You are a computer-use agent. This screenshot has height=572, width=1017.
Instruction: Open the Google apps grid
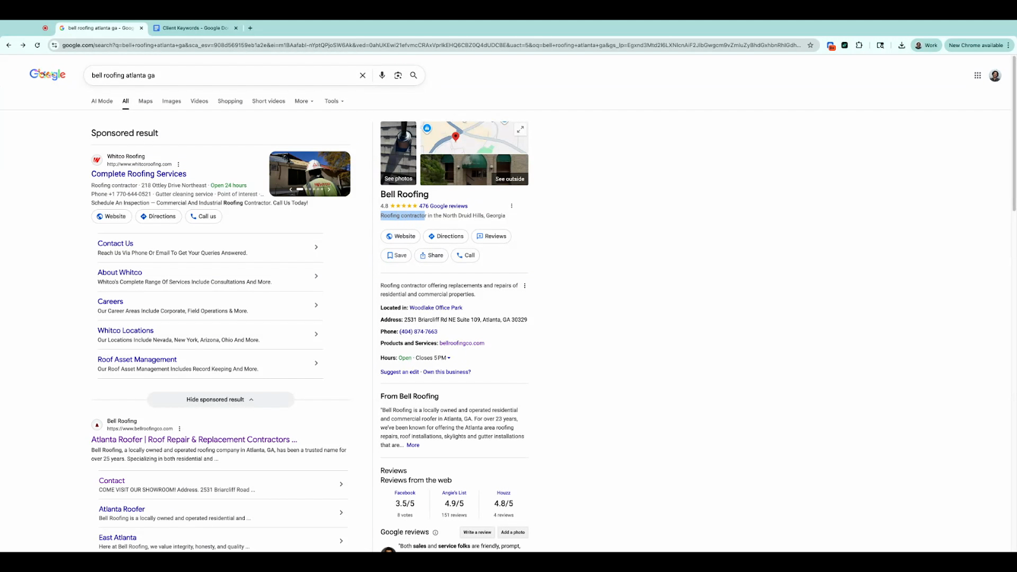(978, 75)
